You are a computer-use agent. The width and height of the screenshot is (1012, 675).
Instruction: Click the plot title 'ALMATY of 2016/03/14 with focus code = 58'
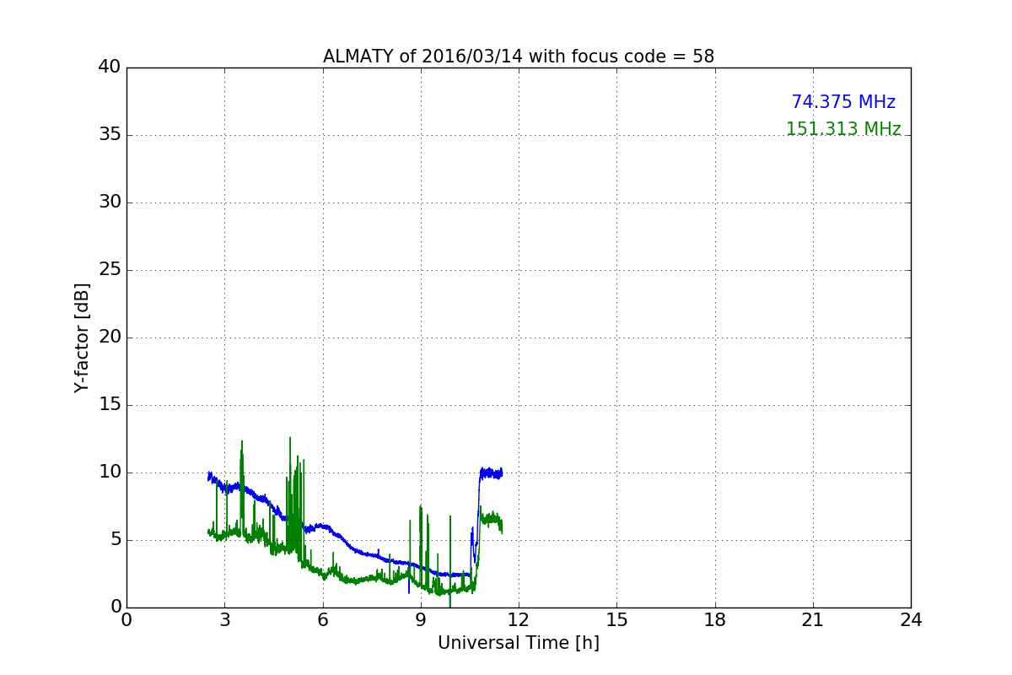click(x=519, y=57)
